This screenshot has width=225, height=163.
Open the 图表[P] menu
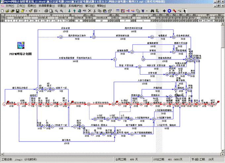tap(32, 6)
